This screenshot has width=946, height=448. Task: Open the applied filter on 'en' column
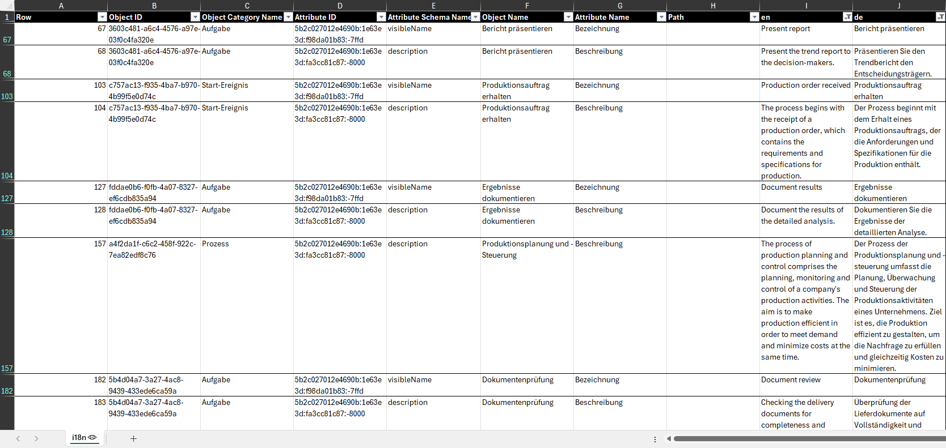pyautogui.click(x=847, y=17)
